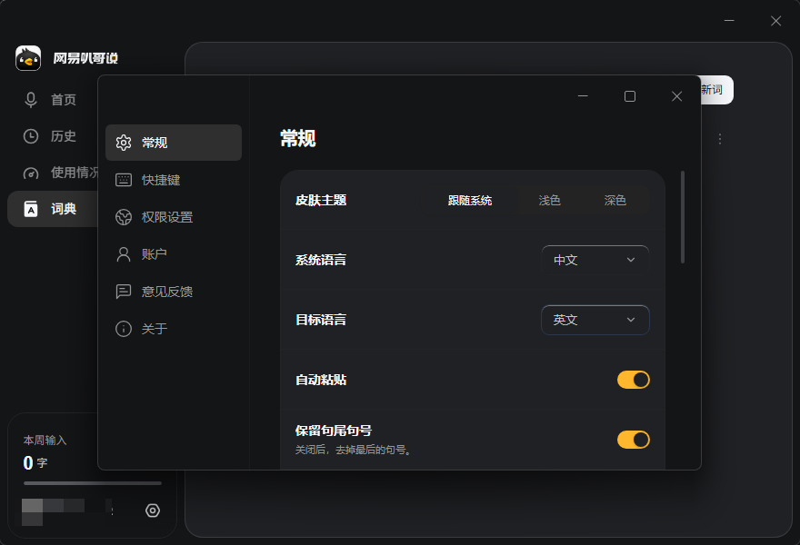Open 目标语言 dropdown showing 英文

[x=595, y=320]
